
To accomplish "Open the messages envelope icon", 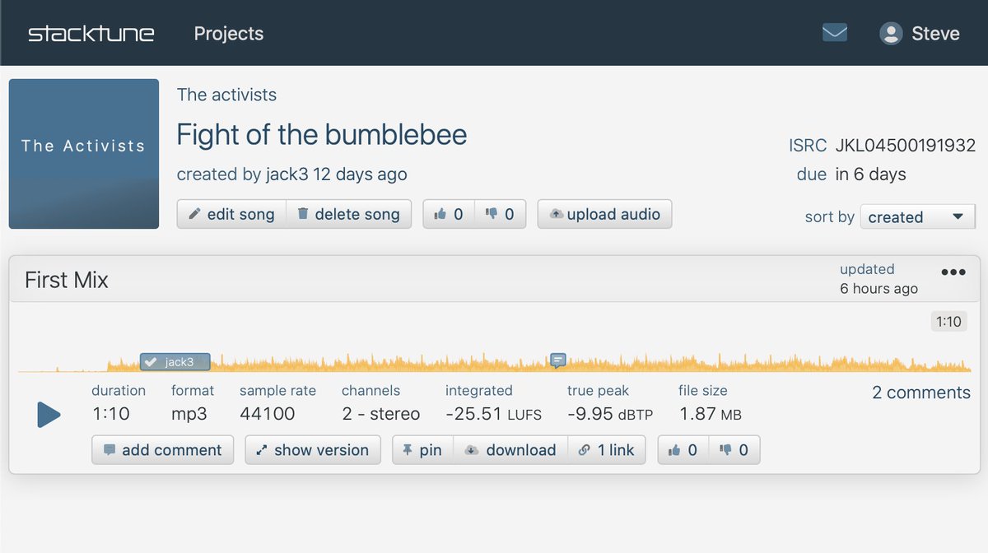I will coord(835,33).
